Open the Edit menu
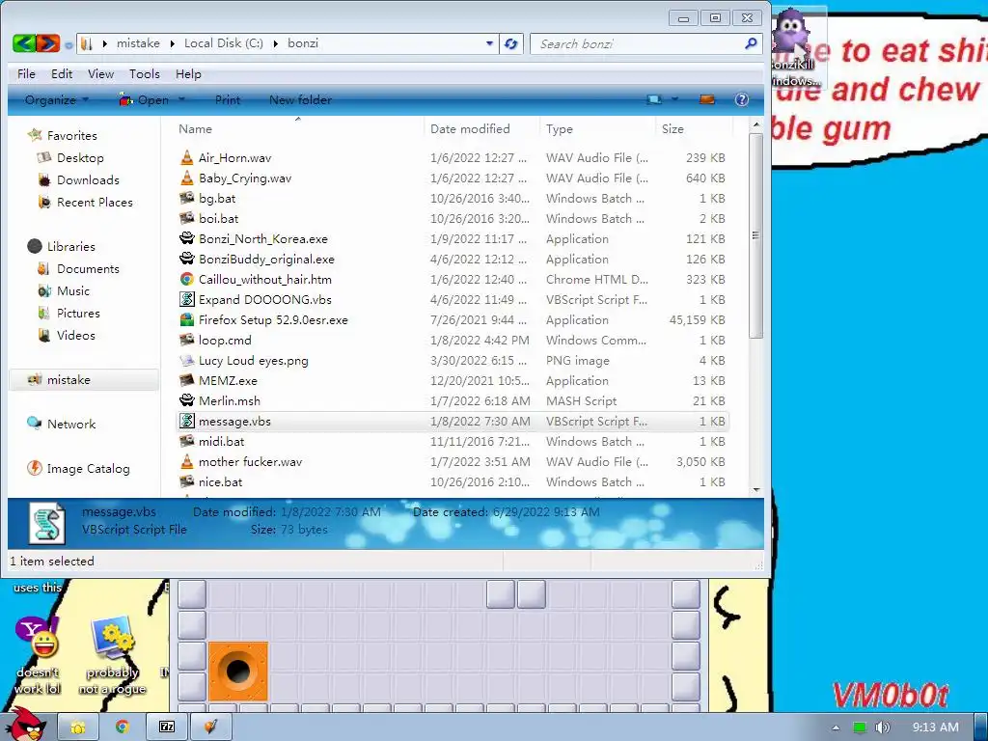The image size is (988, 741). pos(62,73)
